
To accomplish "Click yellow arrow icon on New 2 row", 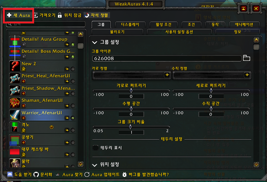I will tap(67, 69).
